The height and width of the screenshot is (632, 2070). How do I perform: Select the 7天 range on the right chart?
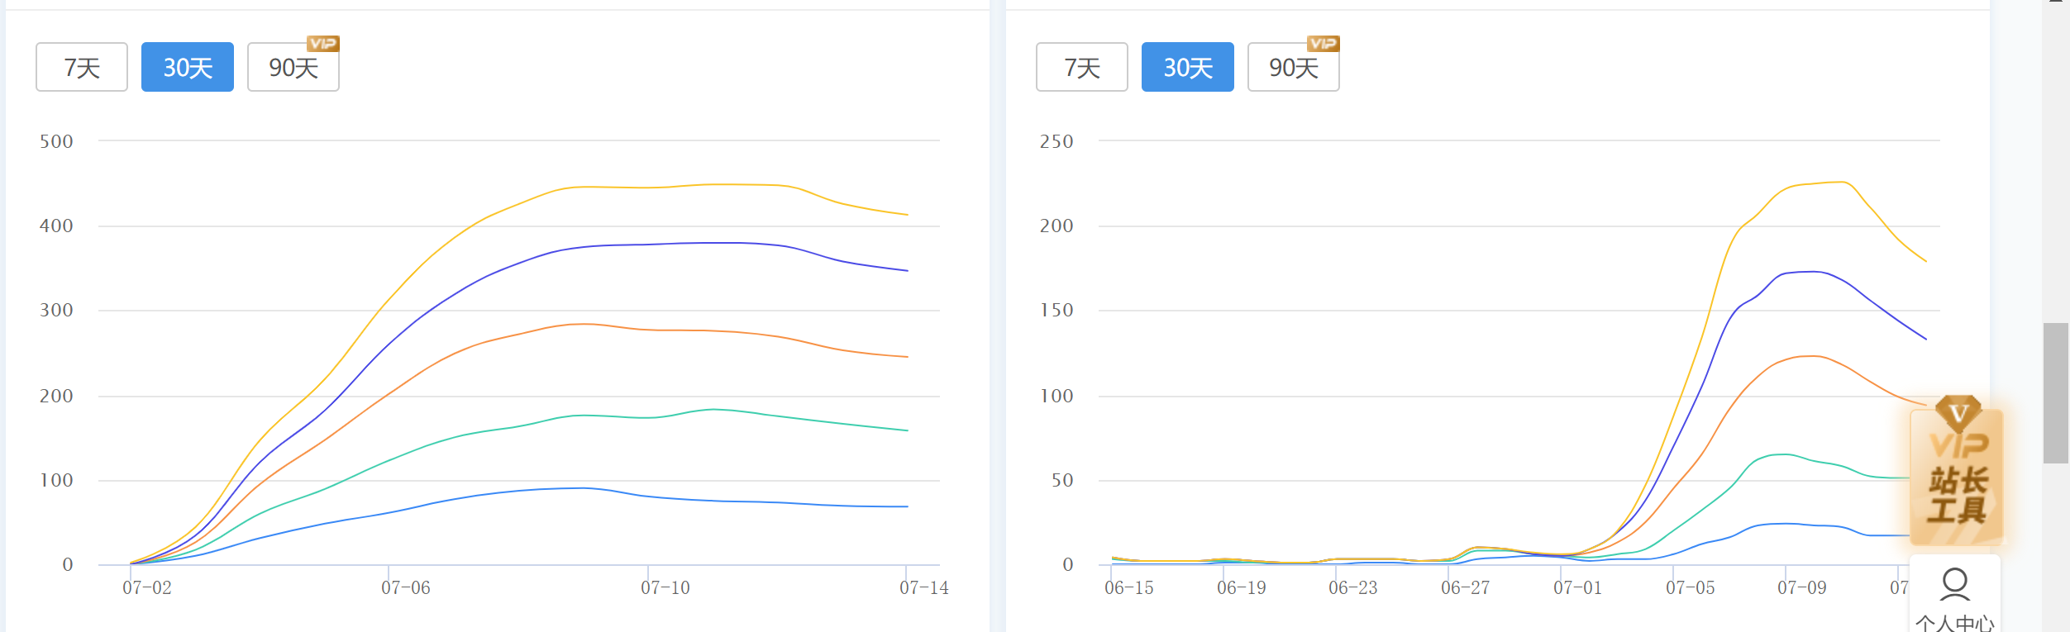point(1081,67)
